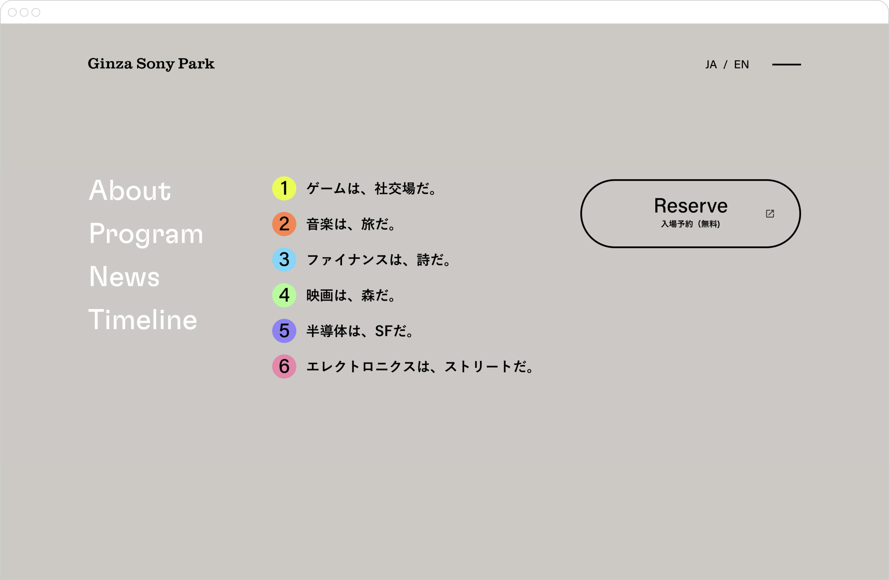Go to the News section
889x580 pixels.
click(x=124, y=276)
